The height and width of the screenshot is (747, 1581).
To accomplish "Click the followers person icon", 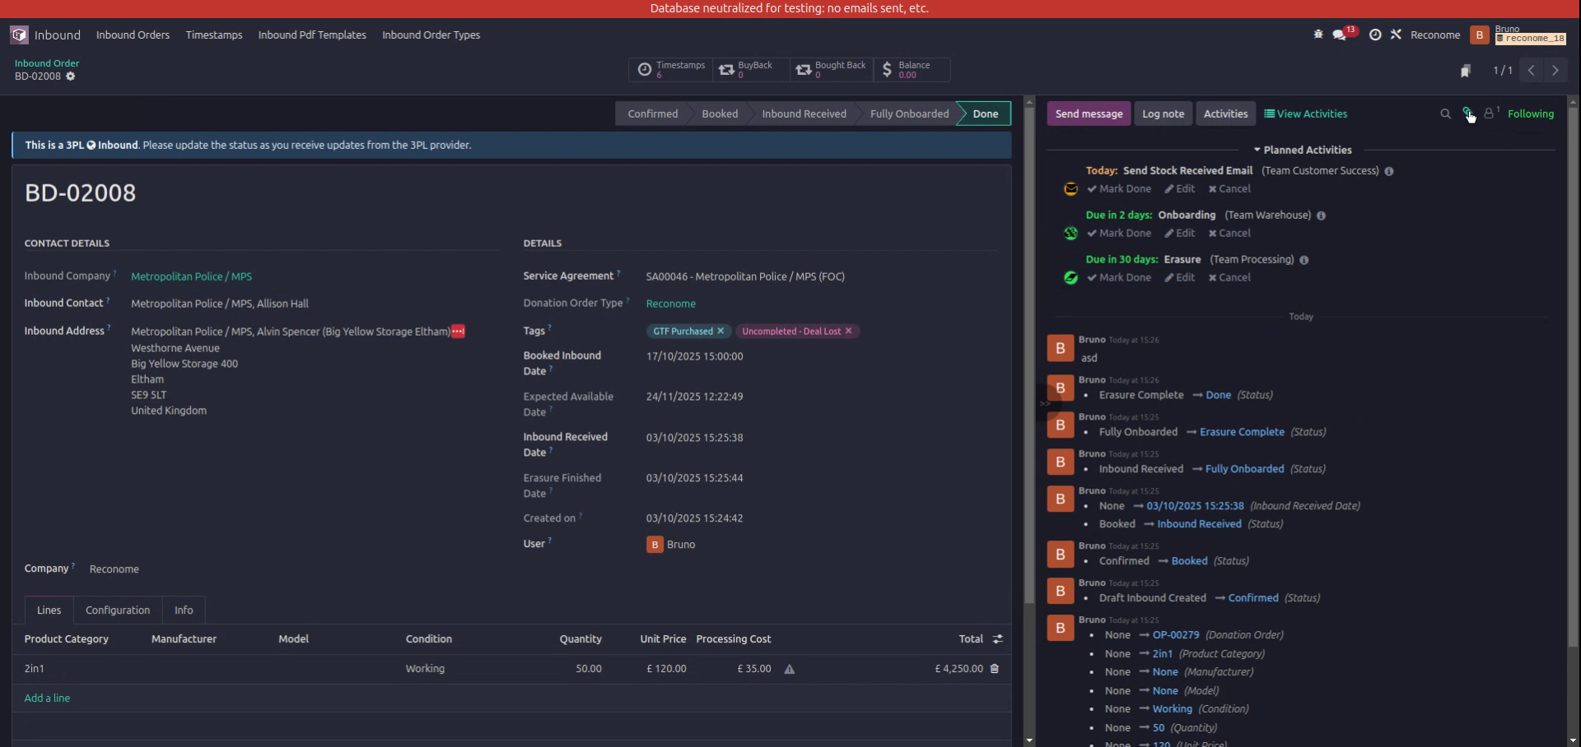I will click(1490, 114).
